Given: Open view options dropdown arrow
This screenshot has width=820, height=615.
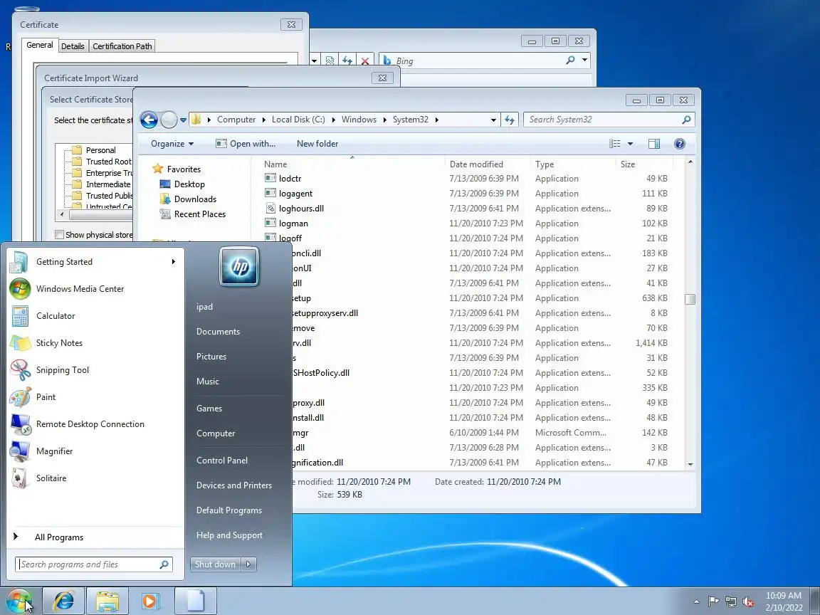Looking at the screenshot, I should coord(630,144).
